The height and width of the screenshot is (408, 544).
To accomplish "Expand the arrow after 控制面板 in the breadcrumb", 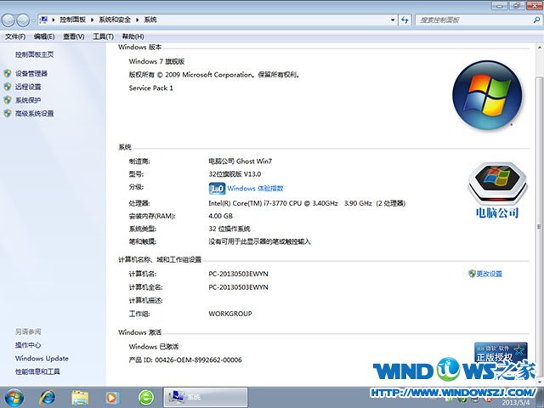I will pyautogui.click(x=92, y=20).
